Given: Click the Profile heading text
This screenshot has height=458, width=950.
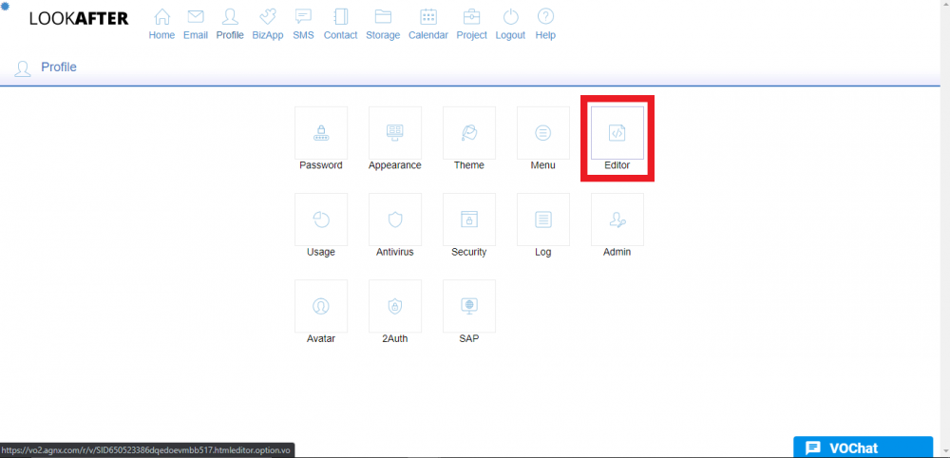Looking at the screenshot, I should coord(59,67).
